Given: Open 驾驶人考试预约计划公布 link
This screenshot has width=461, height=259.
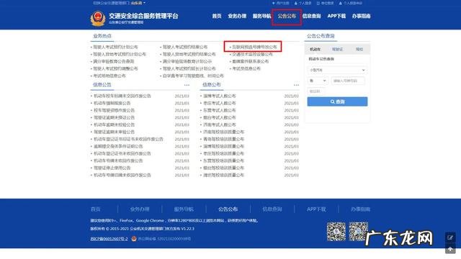Looking at the screenshot, I should coord(115,47).
